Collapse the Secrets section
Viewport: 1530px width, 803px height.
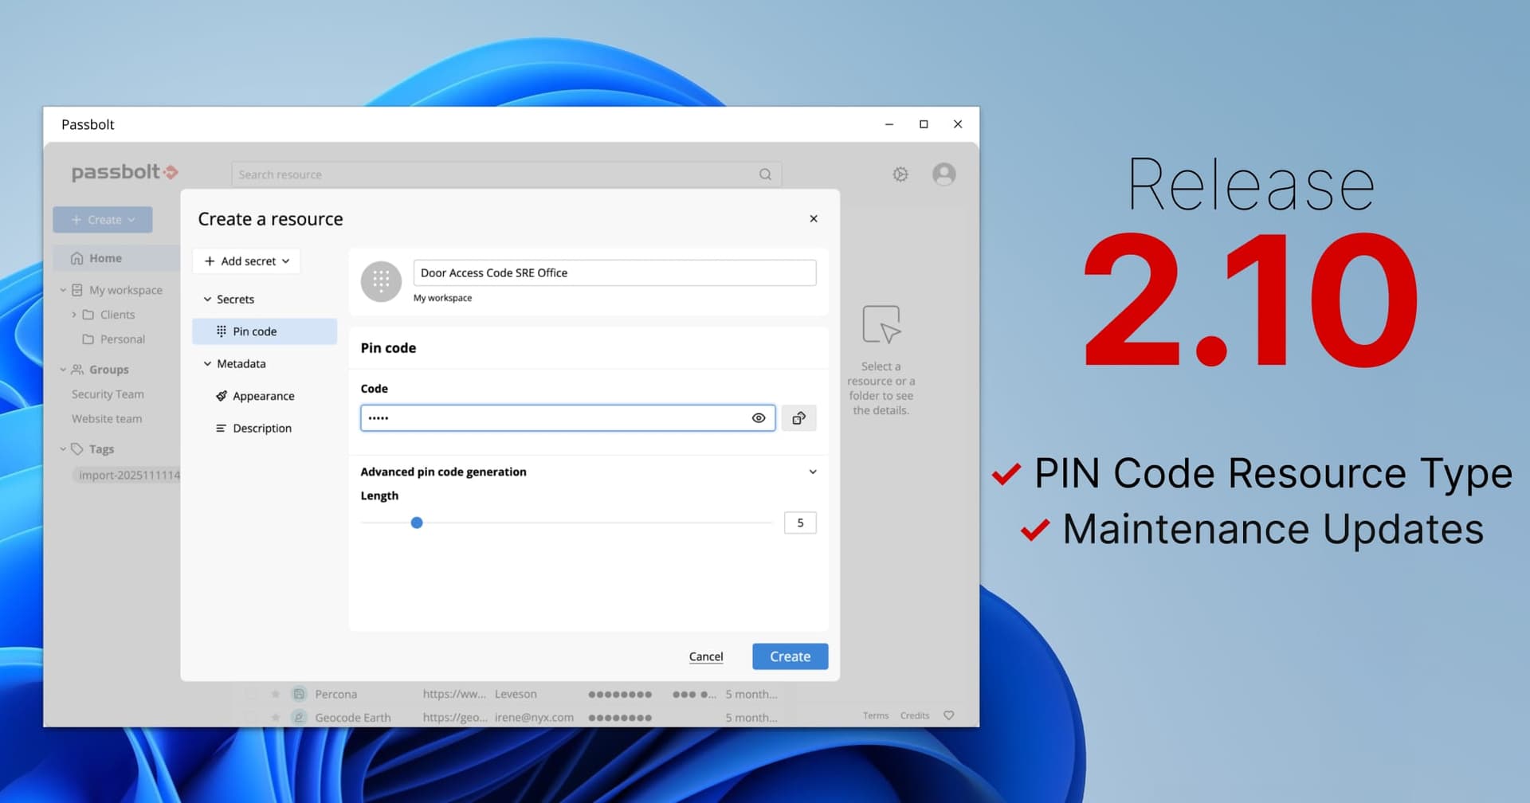click(207, 300)
